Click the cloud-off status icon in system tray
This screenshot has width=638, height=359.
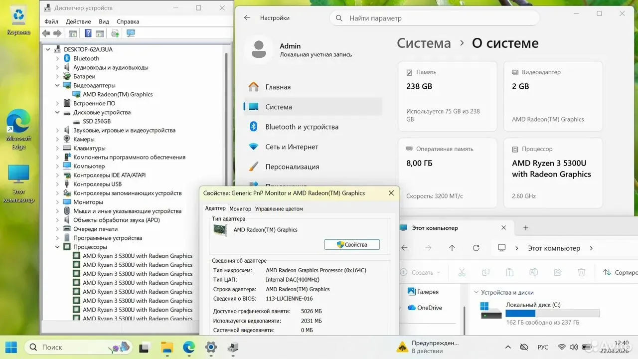[x=524, y=347]
